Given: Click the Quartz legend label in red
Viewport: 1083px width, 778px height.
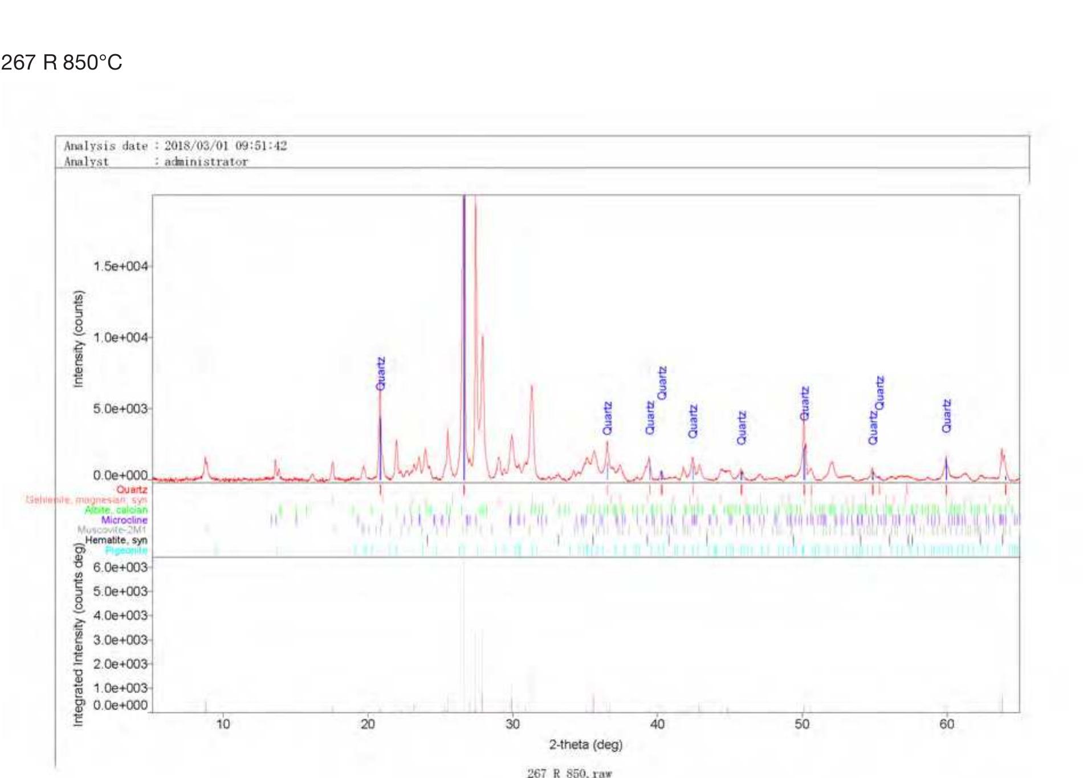Looking at the screenshot, I should [132, 490].
